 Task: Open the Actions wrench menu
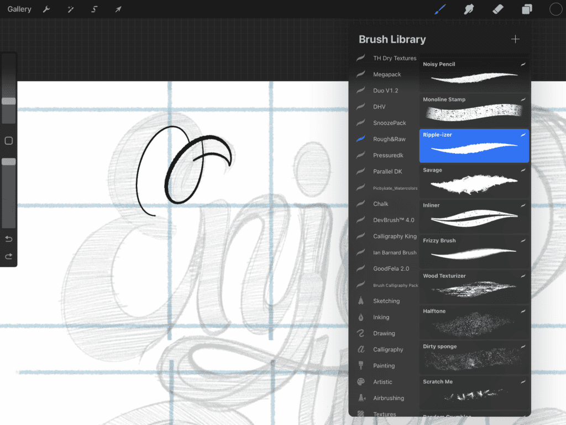coord(47,9)
